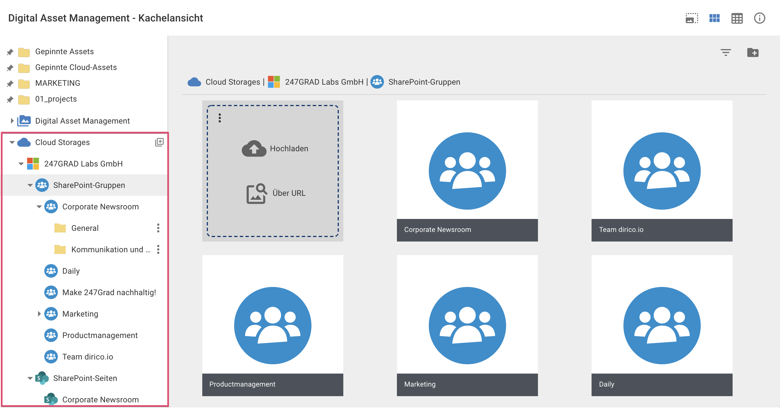Collapse the SharePoint-Seiten tree node
Screen dimensions: 780x408
(x=30, y=378)
